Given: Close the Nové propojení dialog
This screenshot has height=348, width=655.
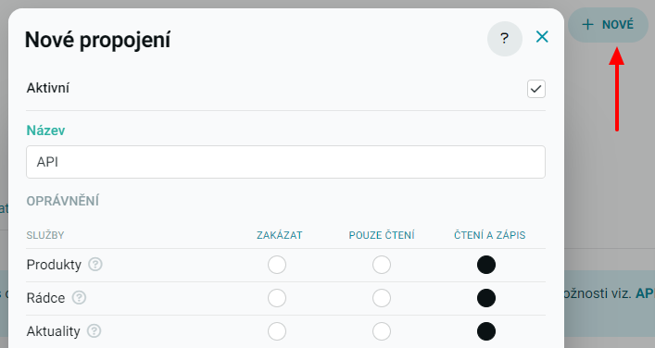Looking at the screenshot, I should (x=542, y=37).
